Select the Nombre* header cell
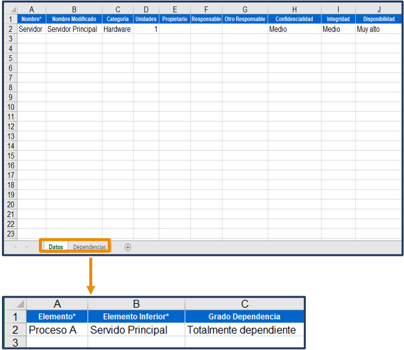This screenshot has width=404, height=350. pos(31,19)
